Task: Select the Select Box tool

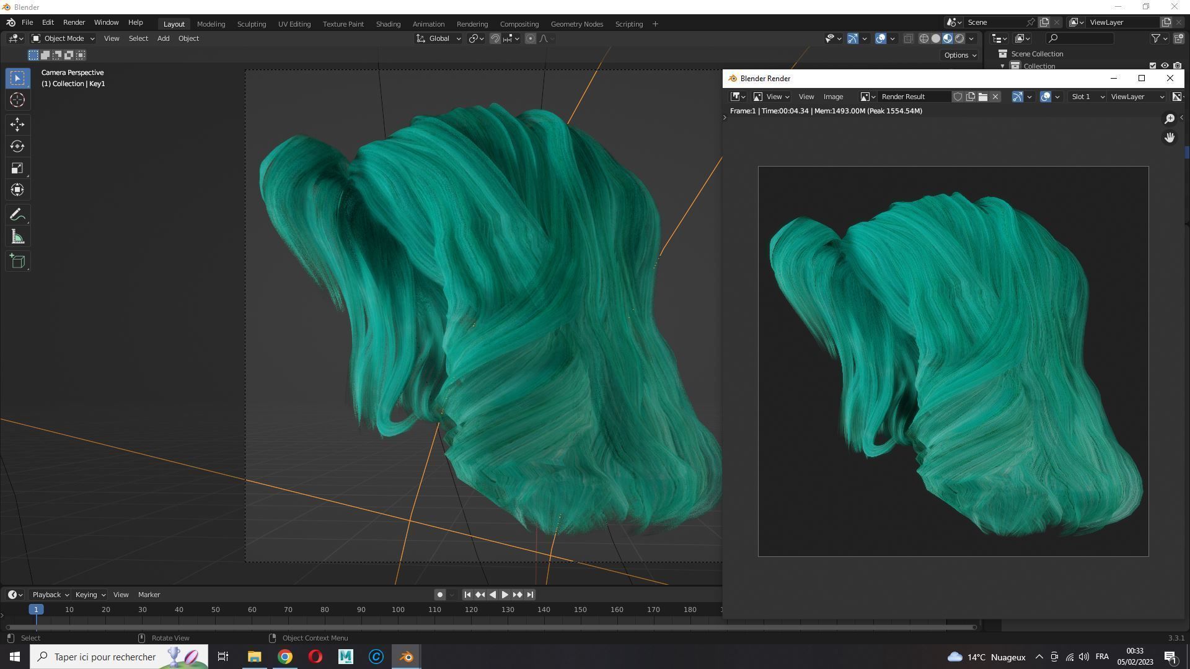Action: [17, 78]
